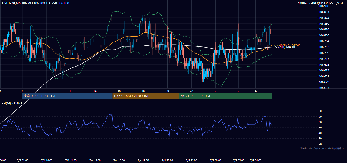Click the 40 SMA 106.768 orange label
The width and height of the screenshot is (347, 163).
287,45
